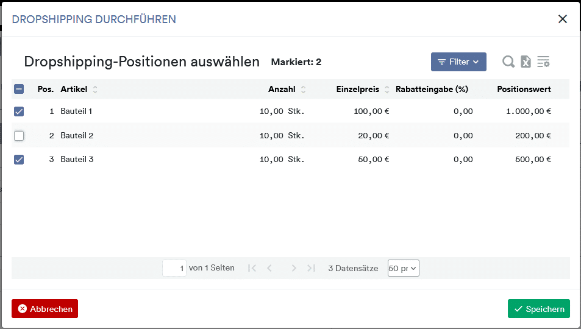The image size is (581, 329).
Task: Sort by Anzahl column arrows
Action: (x=304, y=90)
